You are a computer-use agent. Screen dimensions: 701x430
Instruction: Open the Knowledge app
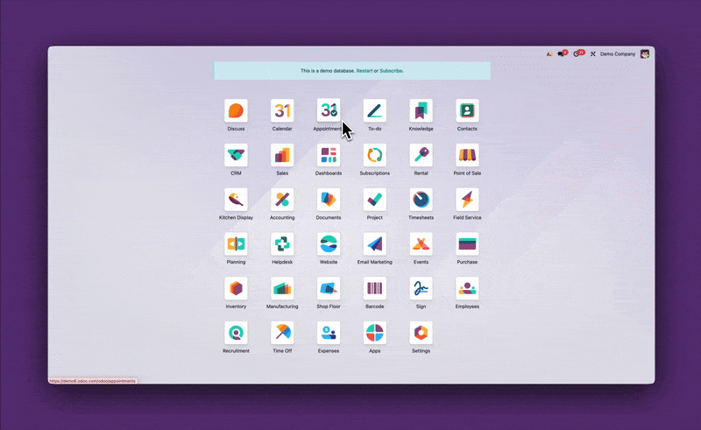[421, 110]
